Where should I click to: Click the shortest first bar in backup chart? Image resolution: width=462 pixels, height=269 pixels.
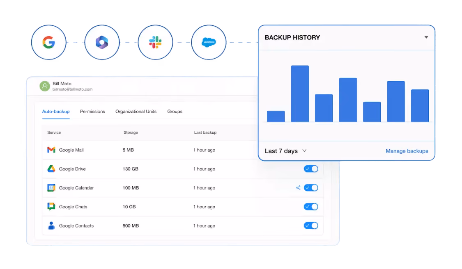click(276, 116)
